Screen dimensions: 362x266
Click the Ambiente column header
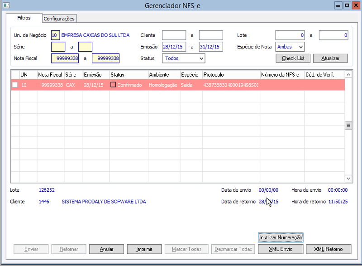(x=164, y=75)
